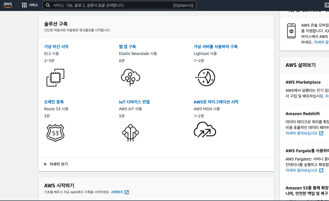The width and height of the screenshot is (329, 201).
Task: Go to AWS console home via logo
Action: coord(8,5)
